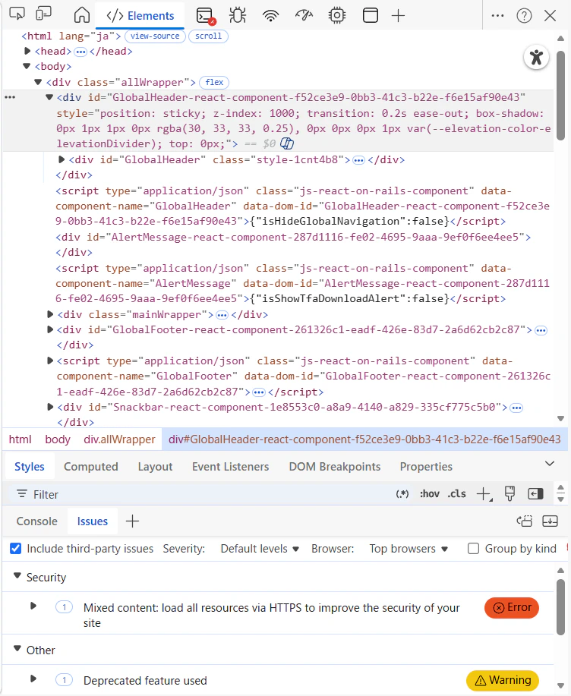Click the flex badge on allWrapper
This screenshot has width=571, height=696.
214,82
